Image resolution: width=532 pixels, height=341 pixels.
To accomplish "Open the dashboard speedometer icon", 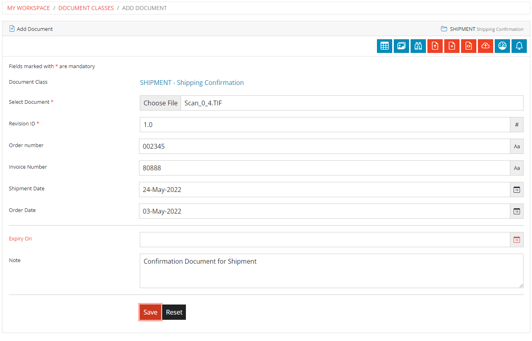I will click(x=502, y=46).
